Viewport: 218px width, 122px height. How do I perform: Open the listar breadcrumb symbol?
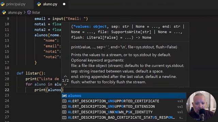click(36, 13)
